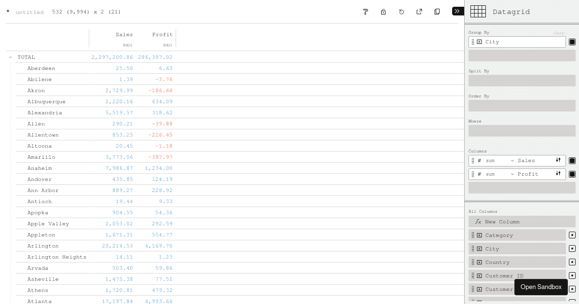The height and width of the screenshot is (304, 579).
Task: Click the copy icon in the top toolbar
Action: point(437,12)
